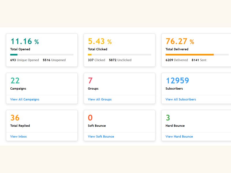The image size is (231, 173).
Task: Click the Soft Bounce label
Action: (x=97, y=126)
